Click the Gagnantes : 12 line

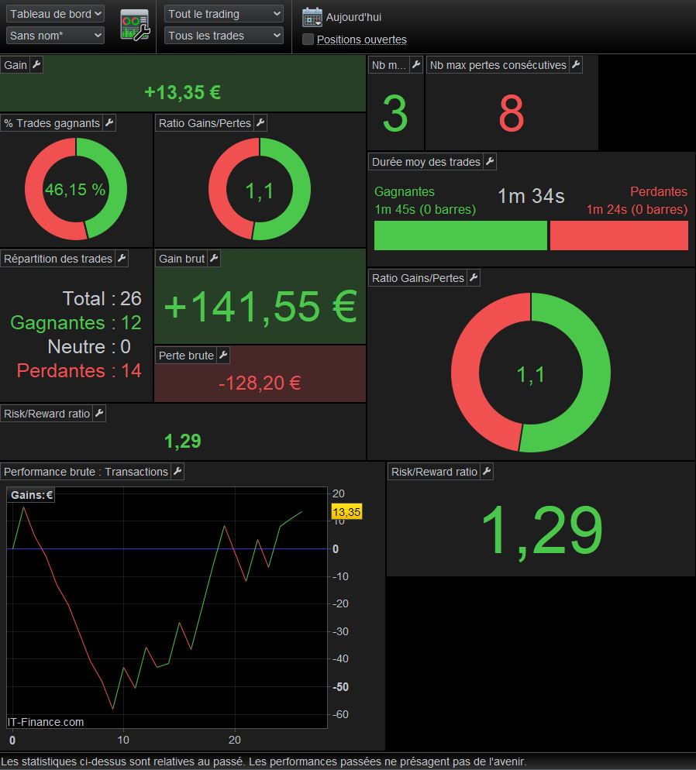76,322
